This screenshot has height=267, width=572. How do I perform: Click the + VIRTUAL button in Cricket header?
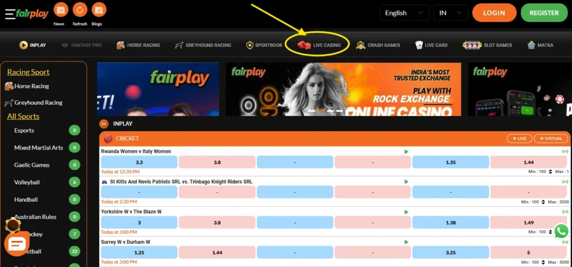pos(551,139)
